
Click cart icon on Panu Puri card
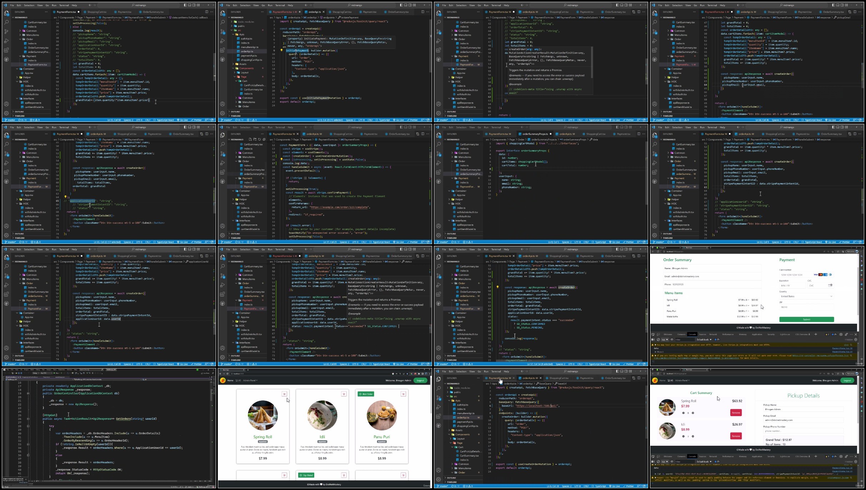coord(403,394)
